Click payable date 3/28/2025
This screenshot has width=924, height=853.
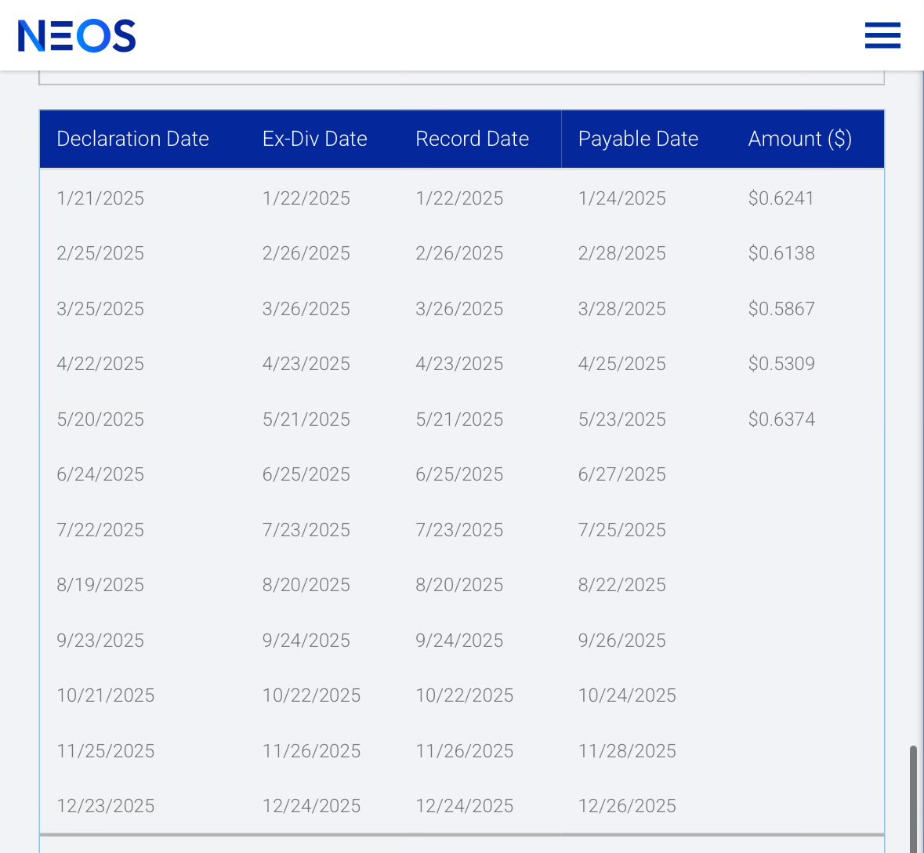point(621,308)
